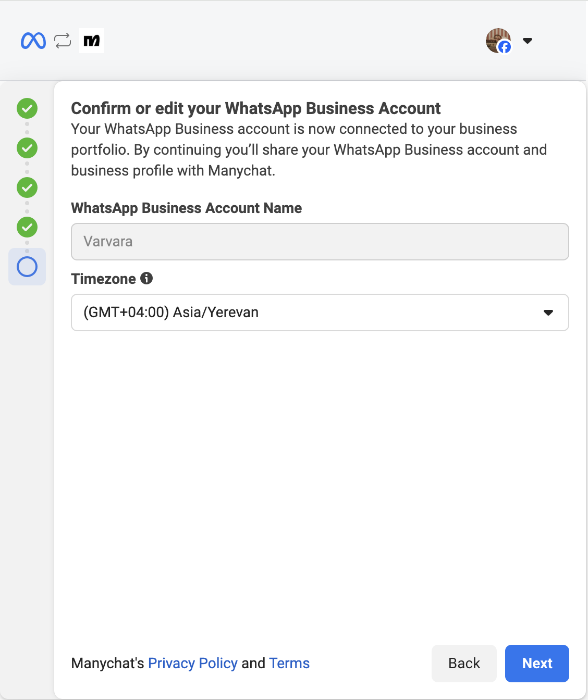Go to the first completed step checkmark
Screen dimensions: 588x700
click(x=27, y=108)
